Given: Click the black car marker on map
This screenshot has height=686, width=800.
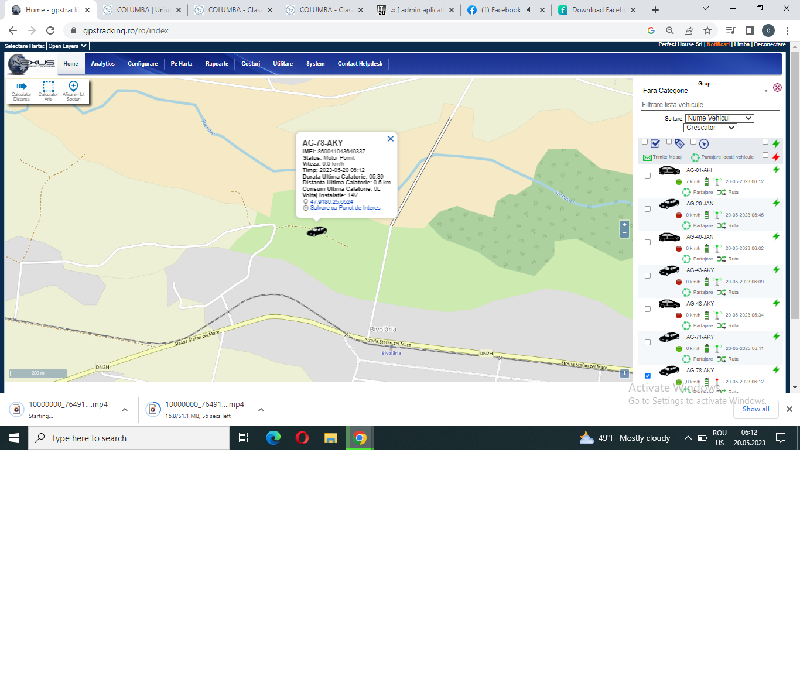Looking at the screenshot, I should tap(316, 232).
